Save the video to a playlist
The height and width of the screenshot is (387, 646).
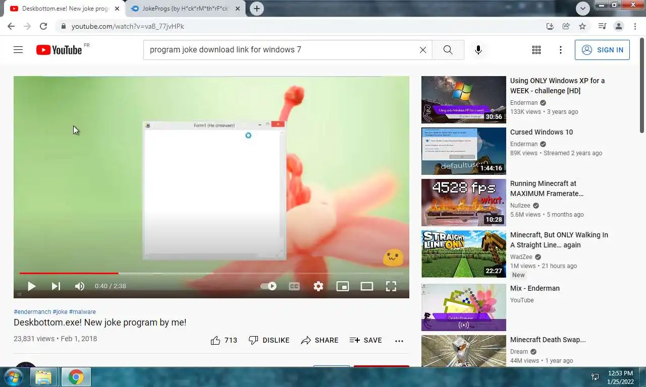coord(366,340)
